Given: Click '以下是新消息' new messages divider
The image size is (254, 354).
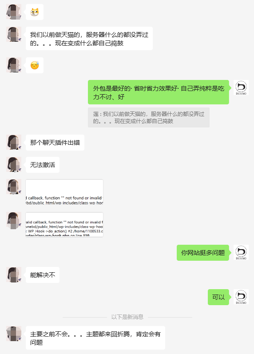Looking at the screenshot, I should [x=127, y=317].
